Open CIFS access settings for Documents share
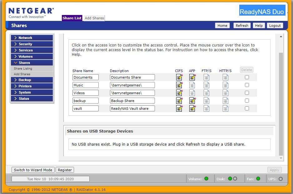Viewport: 293px width, 194px height. tap(179, 77)
